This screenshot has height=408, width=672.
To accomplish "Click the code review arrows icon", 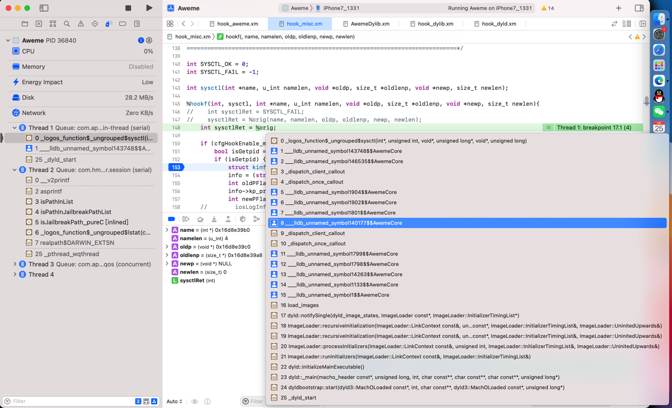I will 614,23.
